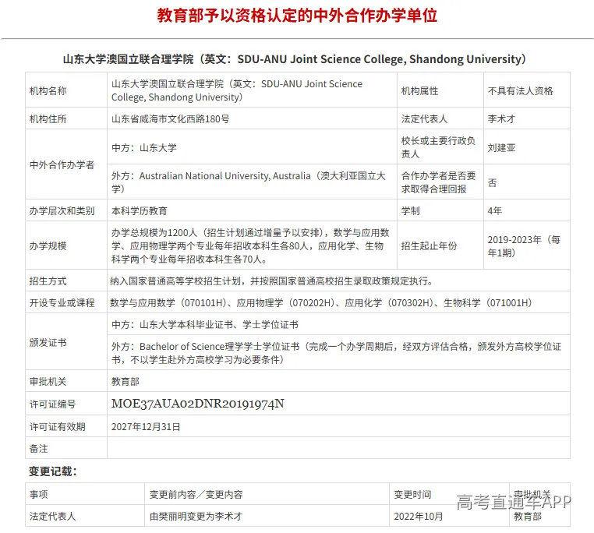
Task: Click the red page title 教育部予以资格认定的中外合作办学单位
Action: [297, 16]
